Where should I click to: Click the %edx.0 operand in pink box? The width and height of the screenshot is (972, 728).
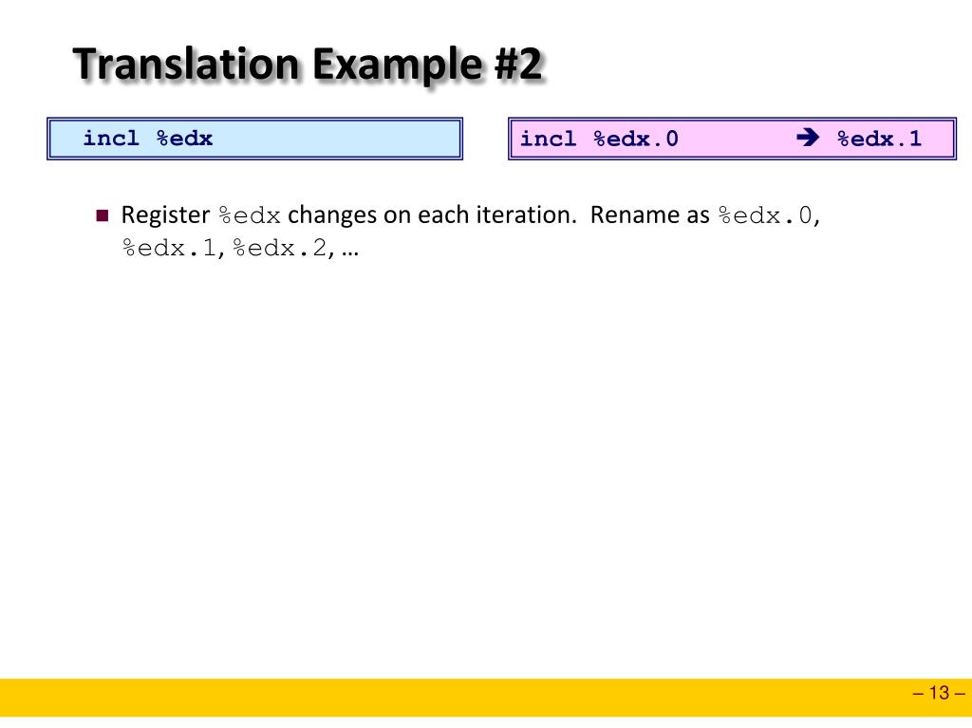point(635,139)
